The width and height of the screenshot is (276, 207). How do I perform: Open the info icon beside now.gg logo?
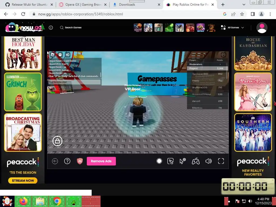tap(51, 27)
